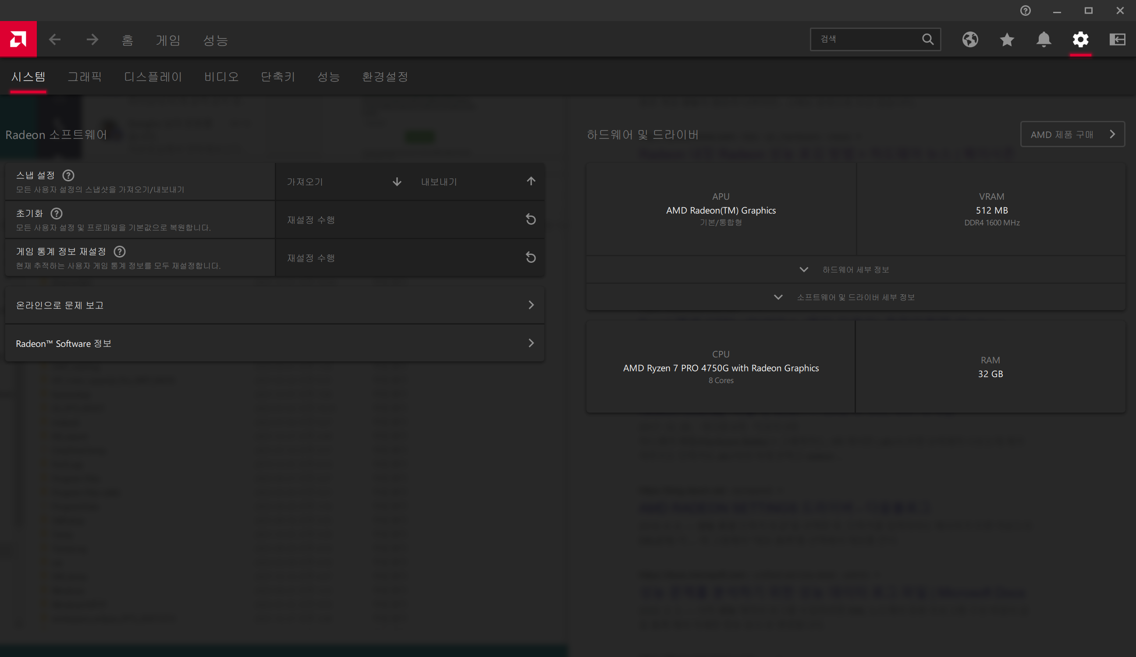1136x657 pixels.
Task: Toggle the sidebar panel icon
Action: click(1117, 40)
